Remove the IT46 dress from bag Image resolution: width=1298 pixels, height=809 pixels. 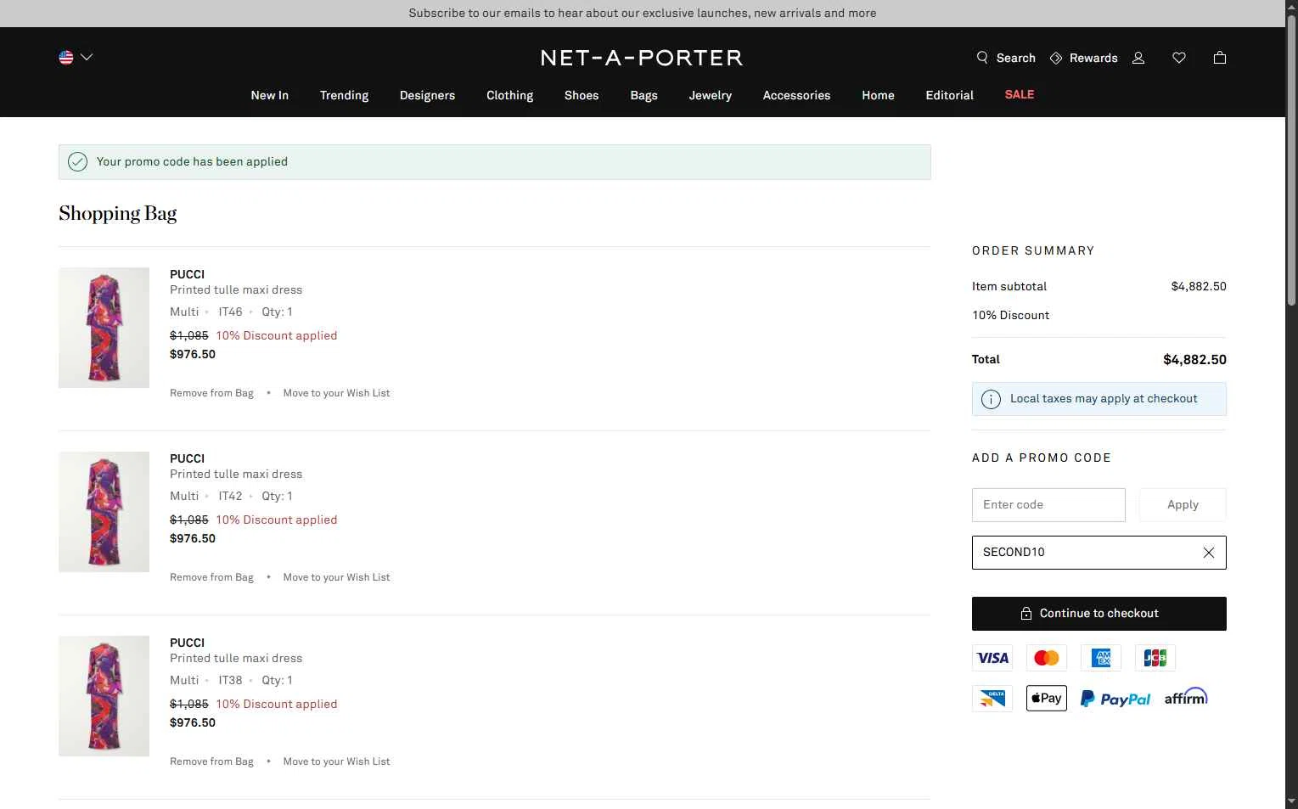pyautogui.click(x=211, y=393)
